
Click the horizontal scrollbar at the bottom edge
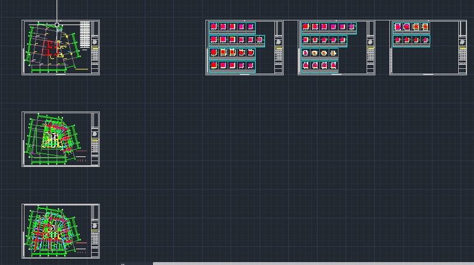313,263
